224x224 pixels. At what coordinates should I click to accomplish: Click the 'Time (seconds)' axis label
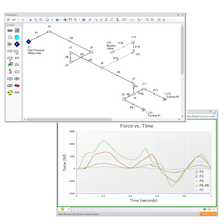click(x=143, y=200)
